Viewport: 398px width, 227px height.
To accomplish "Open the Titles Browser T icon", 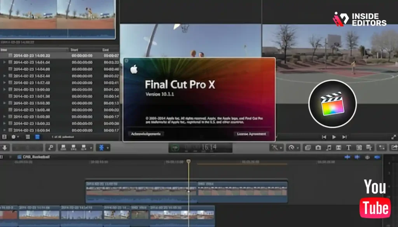I will 349,147.
